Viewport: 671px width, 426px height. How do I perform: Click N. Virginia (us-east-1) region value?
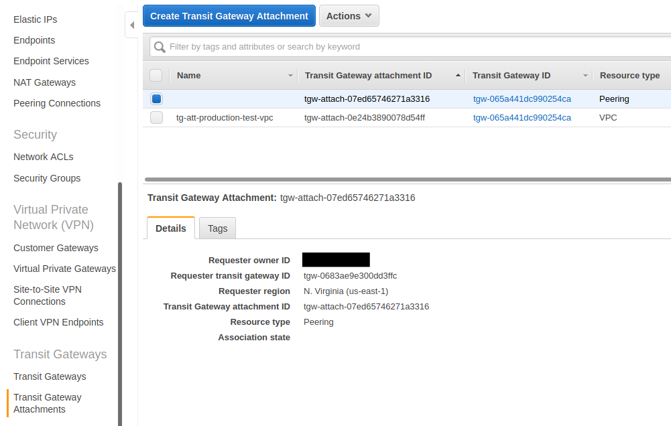point(346,291)
